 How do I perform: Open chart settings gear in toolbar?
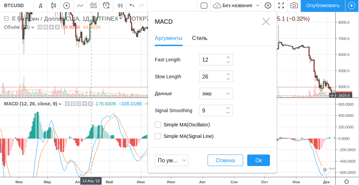point(268,5)
